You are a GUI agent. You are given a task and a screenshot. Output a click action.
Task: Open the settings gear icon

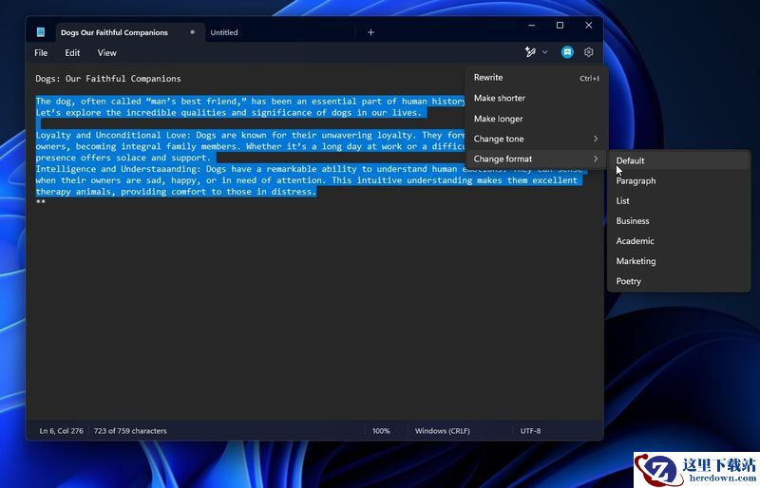click(588, 52)
